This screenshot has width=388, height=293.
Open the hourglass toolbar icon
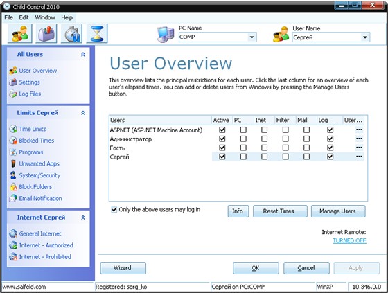[x=97, y=33]
